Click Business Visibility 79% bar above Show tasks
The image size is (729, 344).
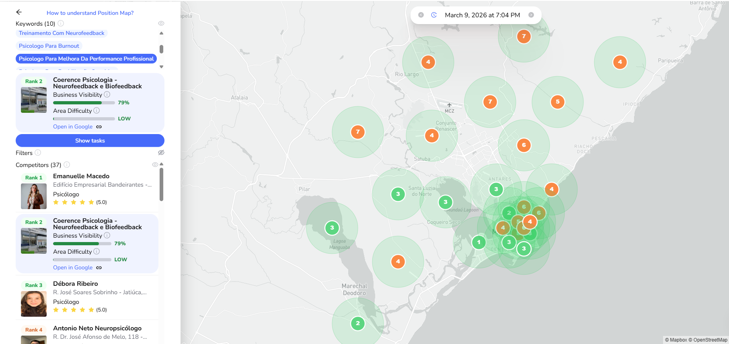(84, 103)
